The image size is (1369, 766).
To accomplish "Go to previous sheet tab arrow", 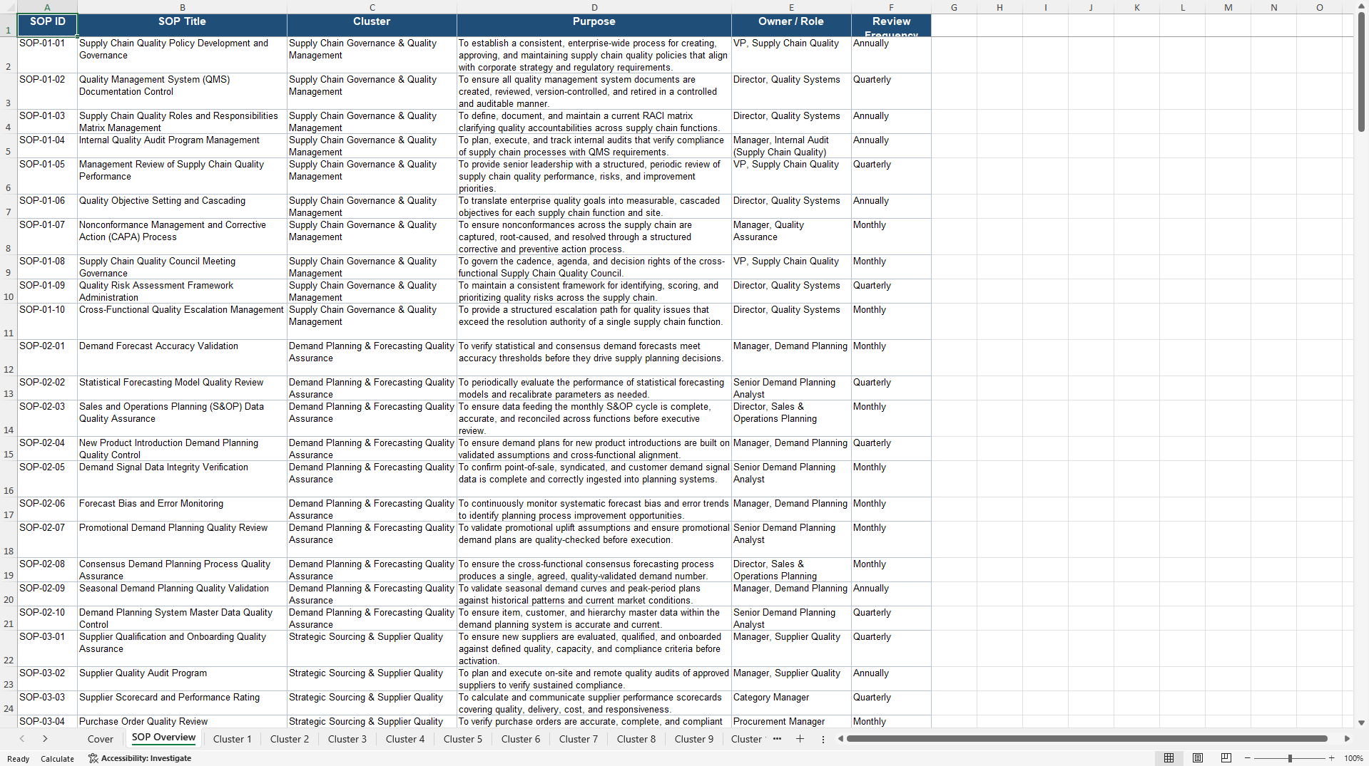I will (x=22, y=739).
